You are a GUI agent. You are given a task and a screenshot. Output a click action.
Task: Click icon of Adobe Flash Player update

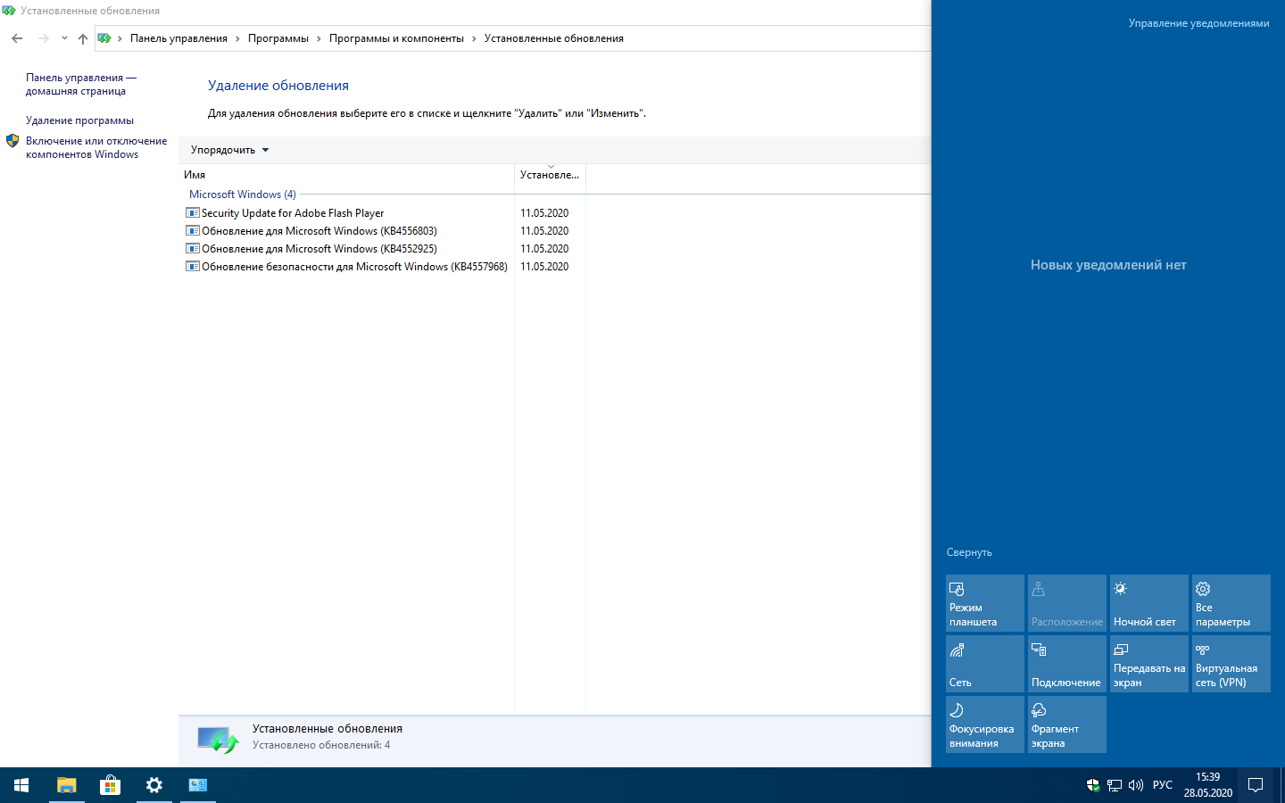click(192, 213)
